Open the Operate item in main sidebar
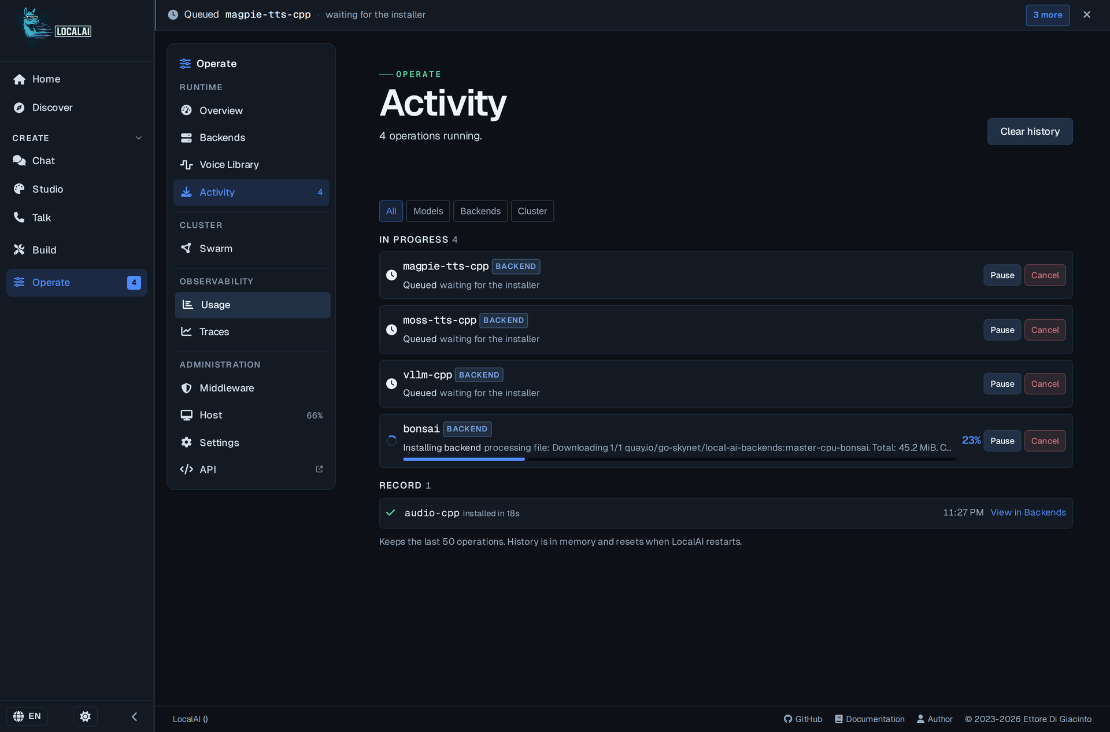Screen dimensions: 1110x732 (76, 283)
